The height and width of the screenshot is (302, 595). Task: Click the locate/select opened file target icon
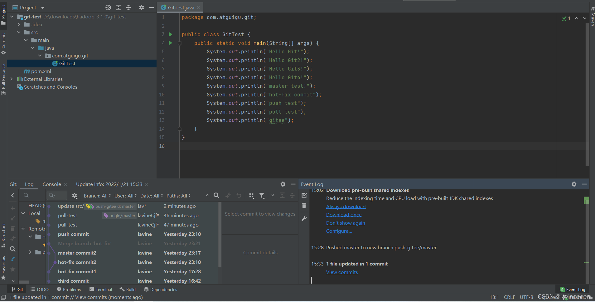point(108,7)
